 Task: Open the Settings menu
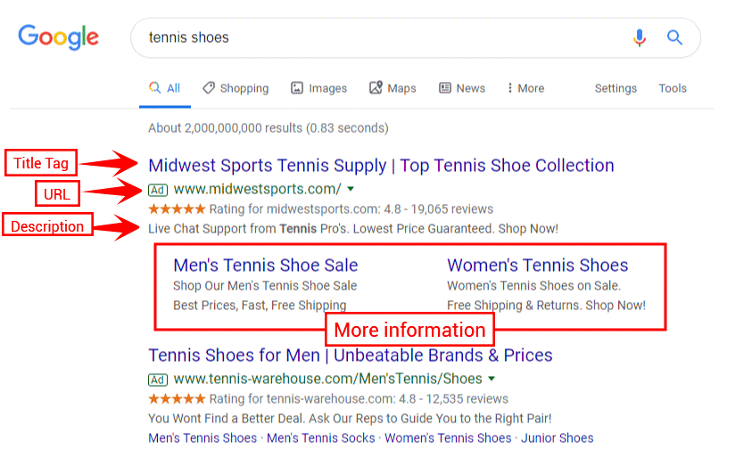(x=616, y=88)
